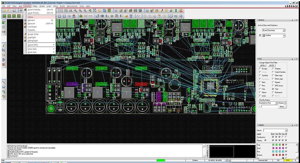This screenshot has height=163, width=300.
Task: Enable the Nets checkbox in Find filter
Action: [260, 82]
